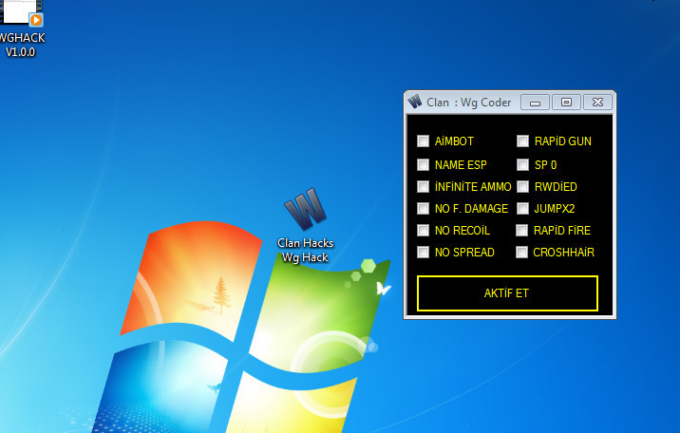
Task: Tick the NAME ESP checkbox
Action: coord(423,164)
